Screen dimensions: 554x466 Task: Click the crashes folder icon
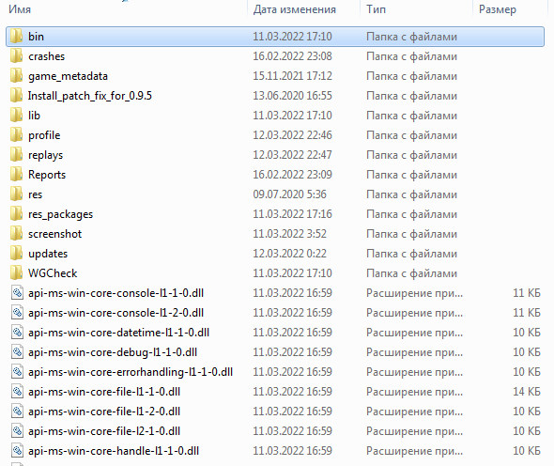point(16,55)
